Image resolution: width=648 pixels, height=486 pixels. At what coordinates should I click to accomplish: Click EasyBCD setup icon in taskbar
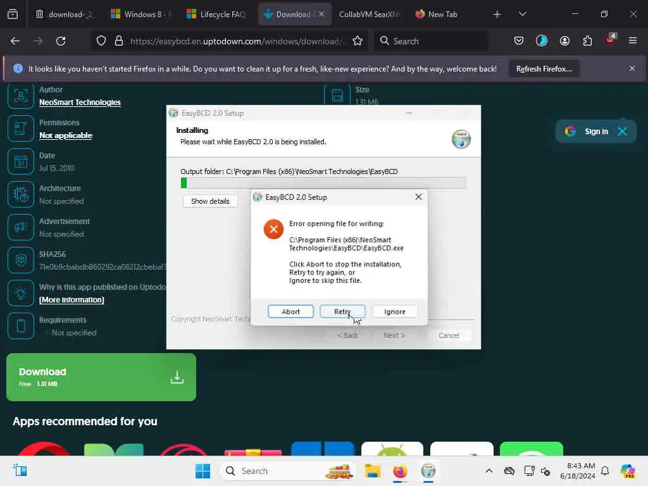428,471
